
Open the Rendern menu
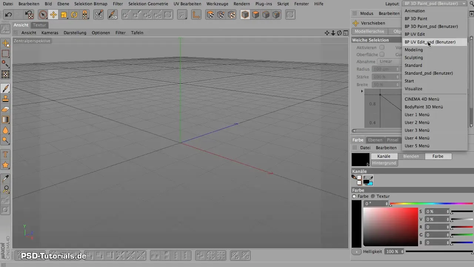(x=242, y=4)
